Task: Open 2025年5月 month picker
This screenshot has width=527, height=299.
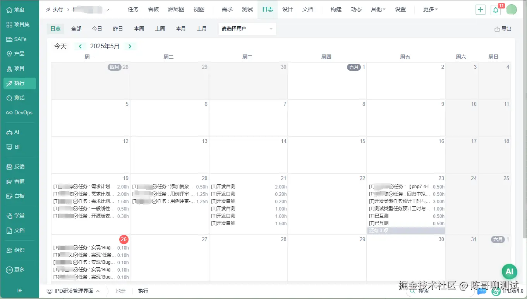Action: point(105,46)
